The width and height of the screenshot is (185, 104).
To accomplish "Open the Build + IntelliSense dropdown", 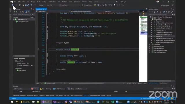I will (x=79, y=89).
